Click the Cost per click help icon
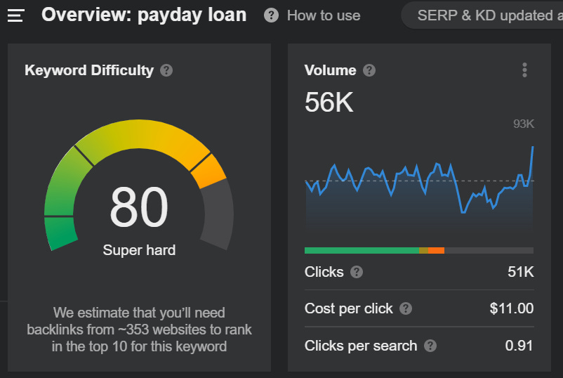 tap(406, 308)
